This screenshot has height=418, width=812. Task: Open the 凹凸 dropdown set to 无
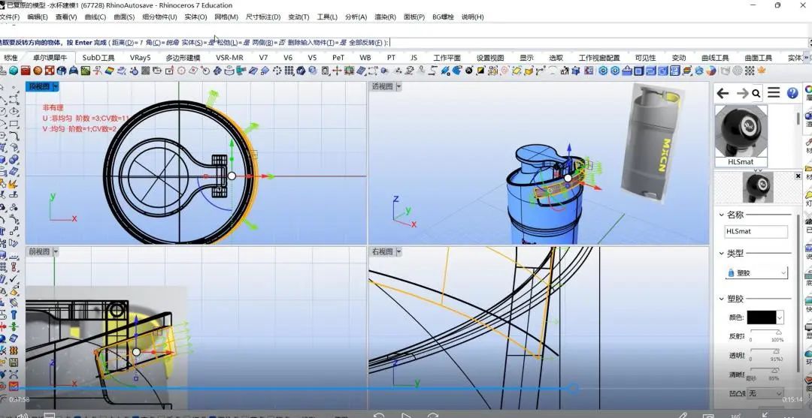pyautogui.click(x=764, y=393)
